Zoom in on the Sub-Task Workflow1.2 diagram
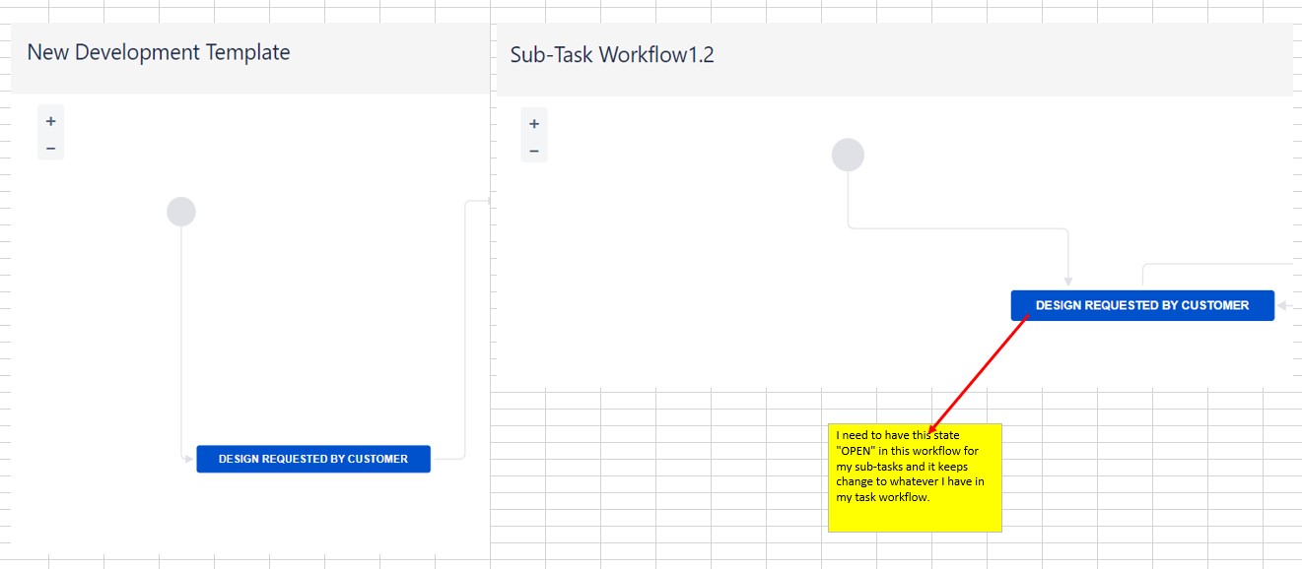Viewport: 1302px width, 569px height. coord(534,124)
